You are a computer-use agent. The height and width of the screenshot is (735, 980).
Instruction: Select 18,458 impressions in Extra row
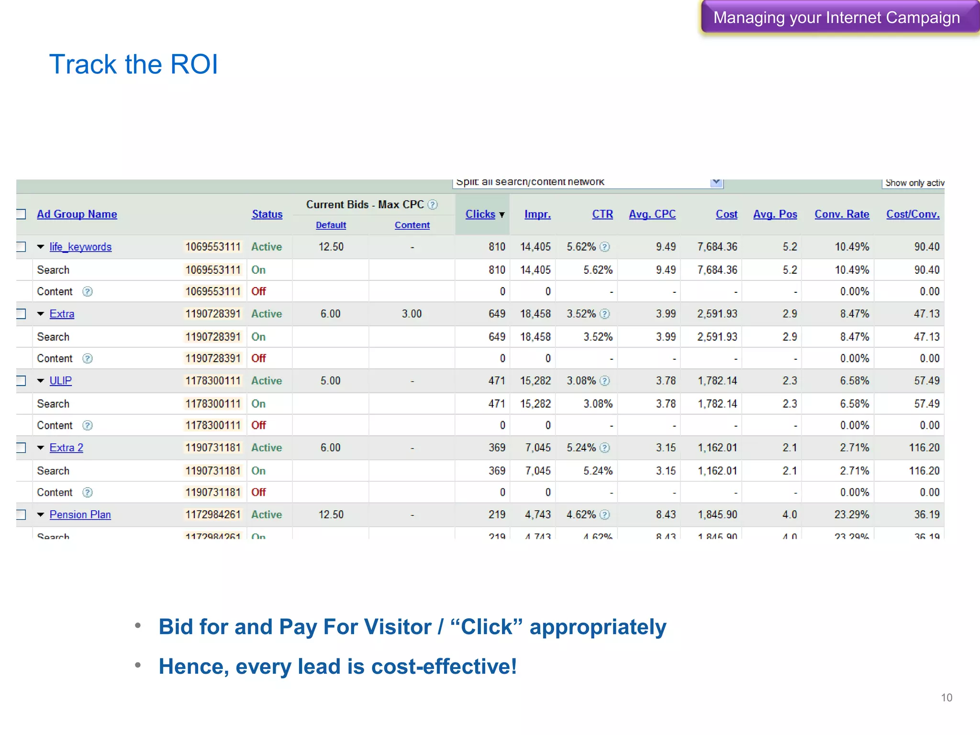[x=535, y=314]
